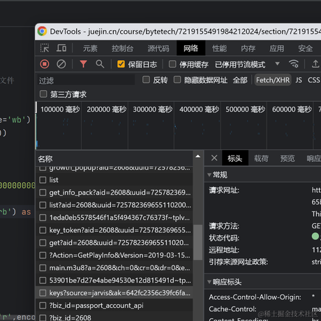Click Access-Control-Allow-Origin header name

[255, 297]
